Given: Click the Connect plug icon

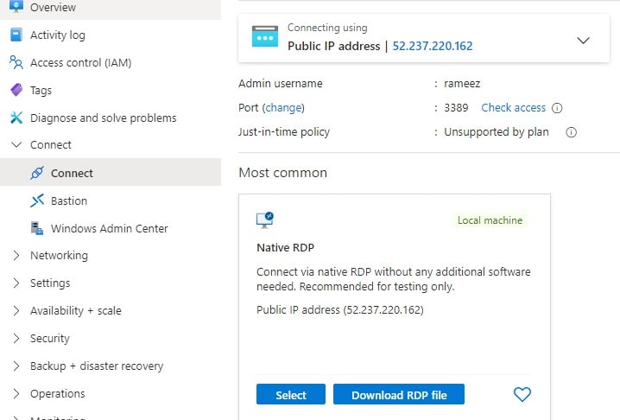Looking at the screenshot, I should [x=37, y=173].
